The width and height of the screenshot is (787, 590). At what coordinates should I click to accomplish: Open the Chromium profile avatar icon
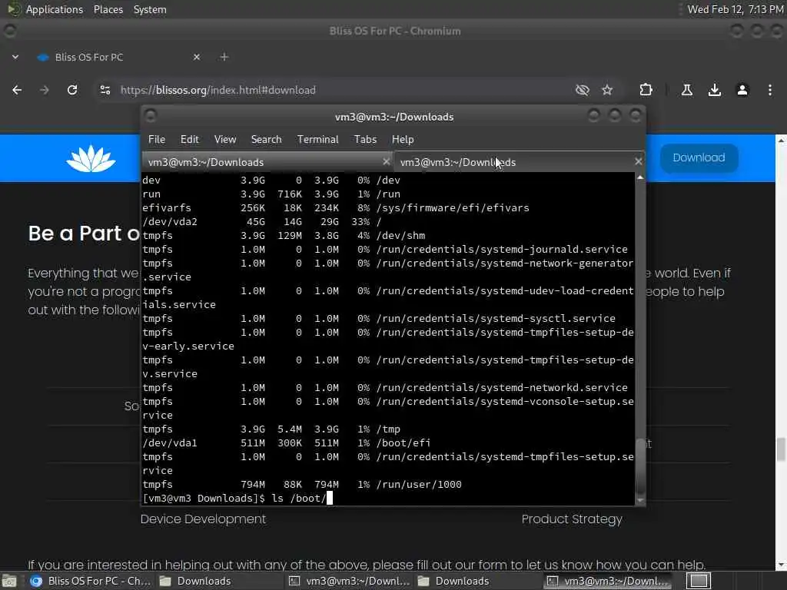(x=742, y=90)
